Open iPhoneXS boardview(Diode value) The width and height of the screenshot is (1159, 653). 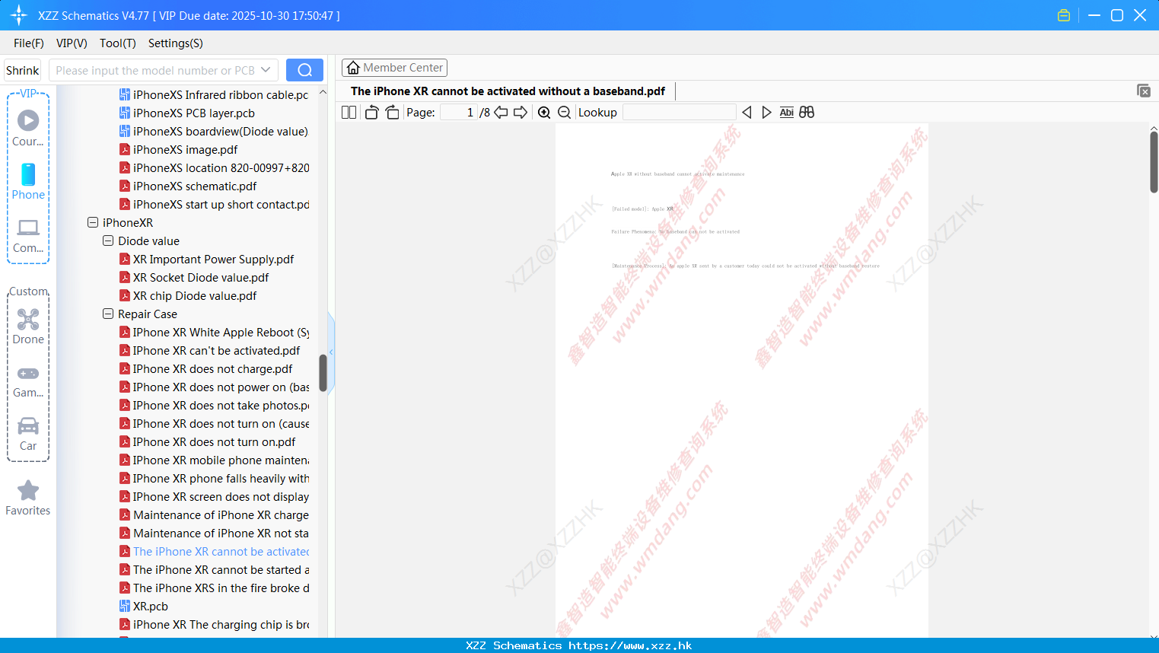pyautogui.click(x=221, y=131)
